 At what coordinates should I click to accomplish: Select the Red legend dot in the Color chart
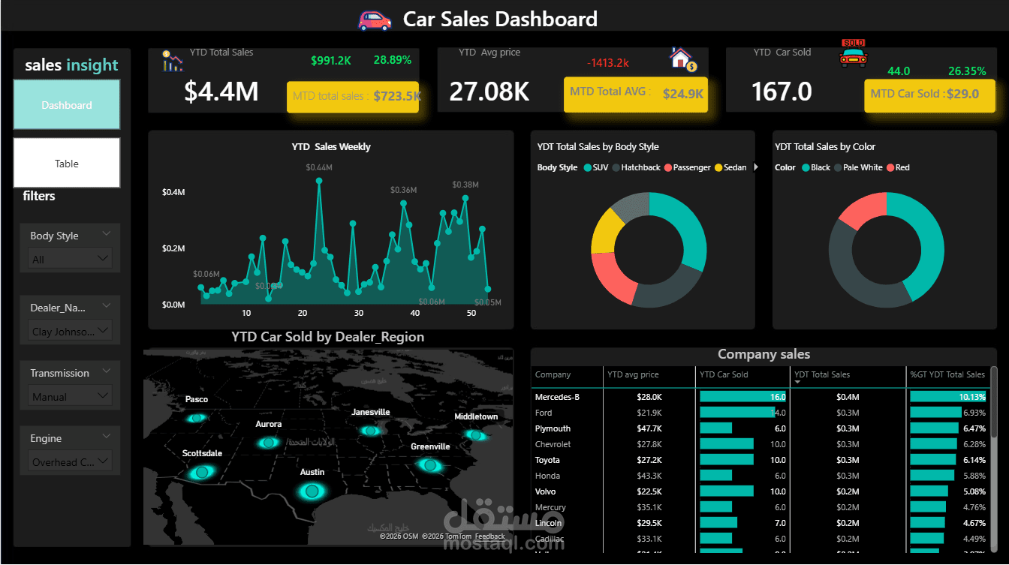[890, 167]
